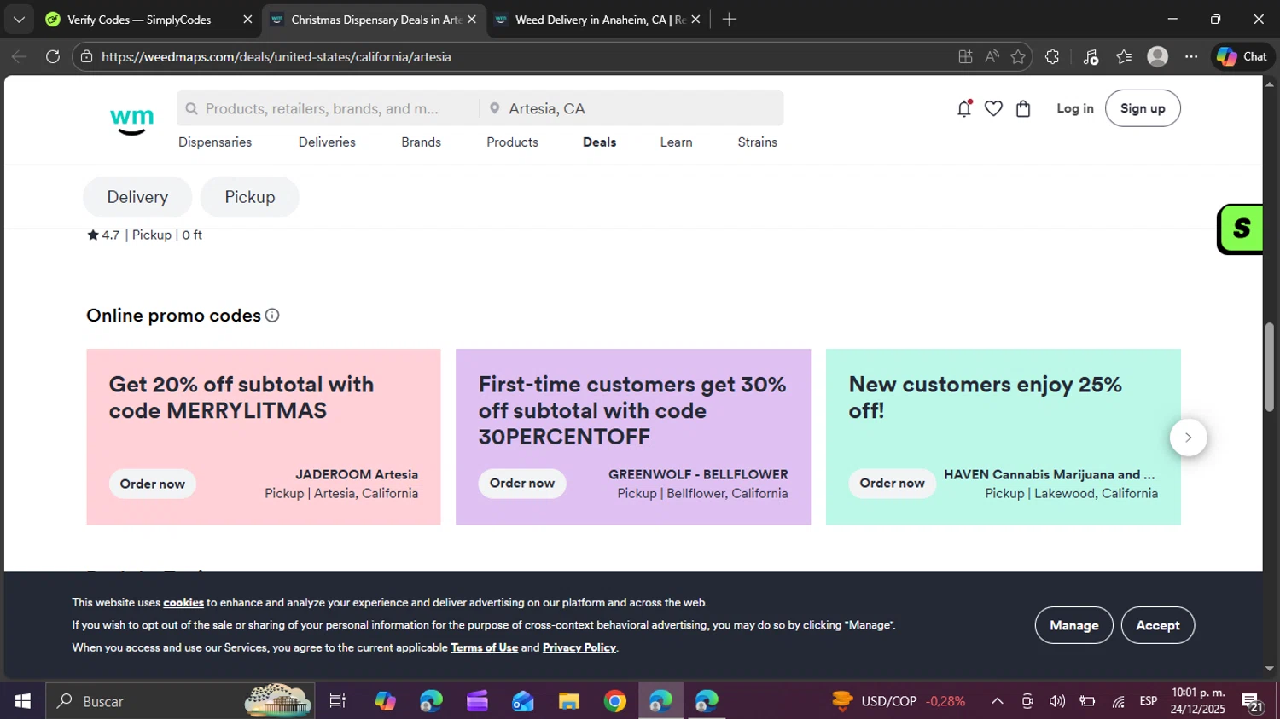1280x719 pixels.
Task: Click the Artesia, CA location field
Action: [x=631, y=108]
